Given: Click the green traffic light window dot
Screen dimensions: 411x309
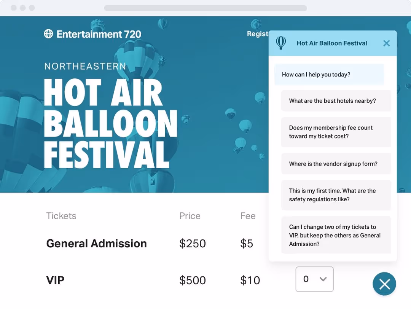Looking at the screenshot, I should tap(32, 7).
